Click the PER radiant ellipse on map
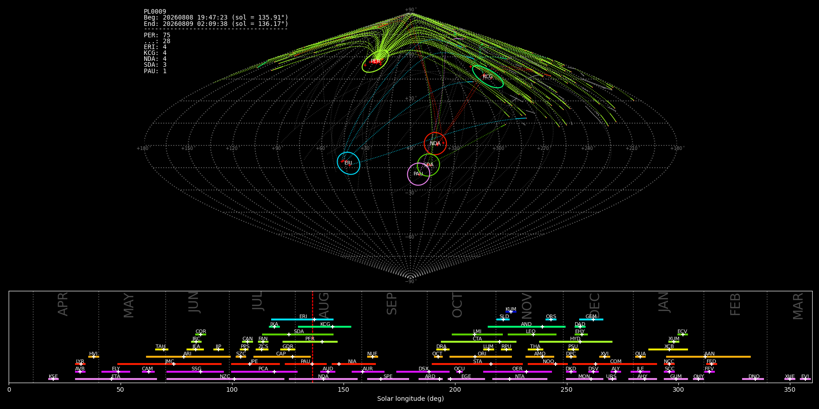This screenshot has width=819, height=409. [375, 61]
